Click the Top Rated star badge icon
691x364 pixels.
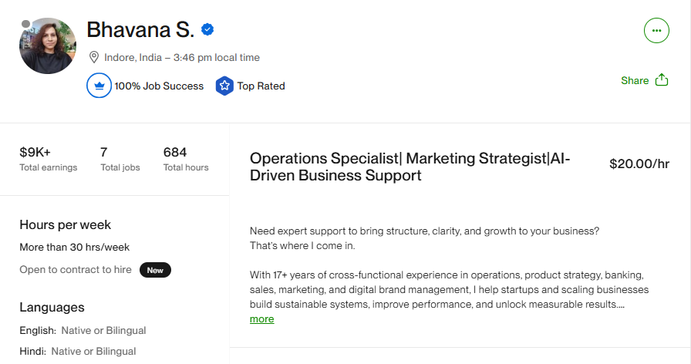click(x=224, y=86)
